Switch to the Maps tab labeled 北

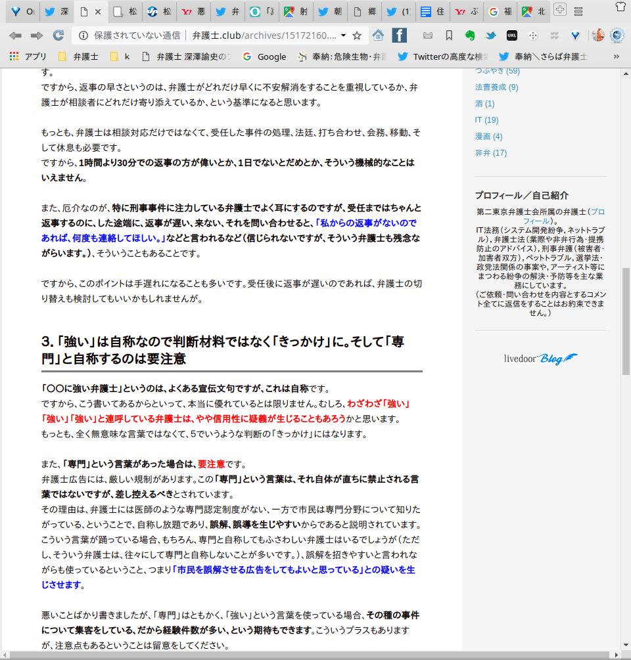pyautogui.click(x=534, y=11)
